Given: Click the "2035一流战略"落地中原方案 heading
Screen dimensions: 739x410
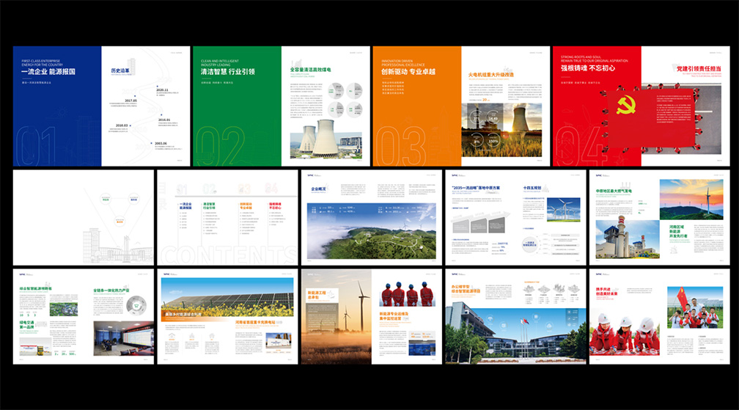Looking at the screenshot, I should pyautogui.click(x=476, y=188).
